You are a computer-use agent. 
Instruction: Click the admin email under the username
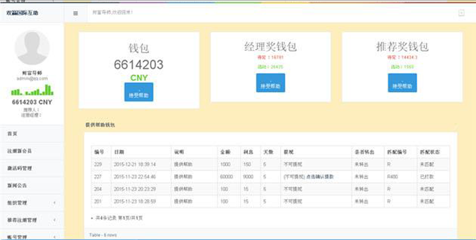coord(32,79)
